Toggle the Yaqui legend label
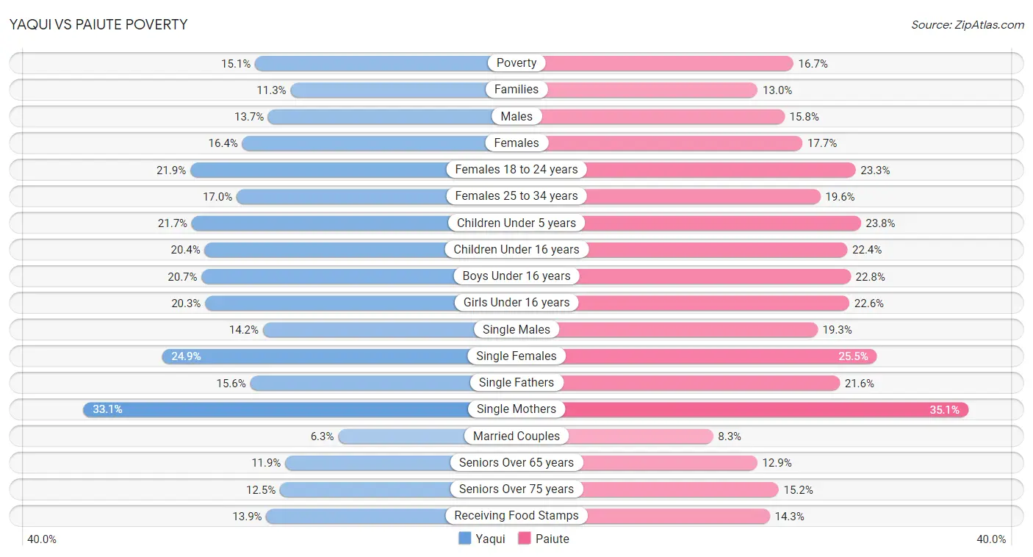The height and width of the screenshot is (557, 1033). (490, 539)
